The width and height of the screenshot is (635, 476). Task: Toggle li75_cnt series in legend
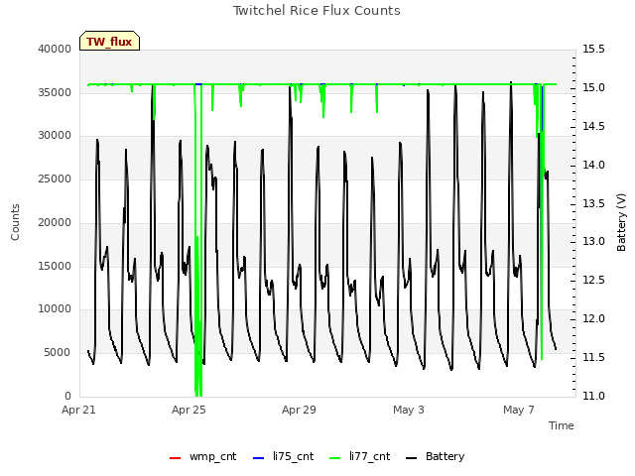click(x=283, y=456)
